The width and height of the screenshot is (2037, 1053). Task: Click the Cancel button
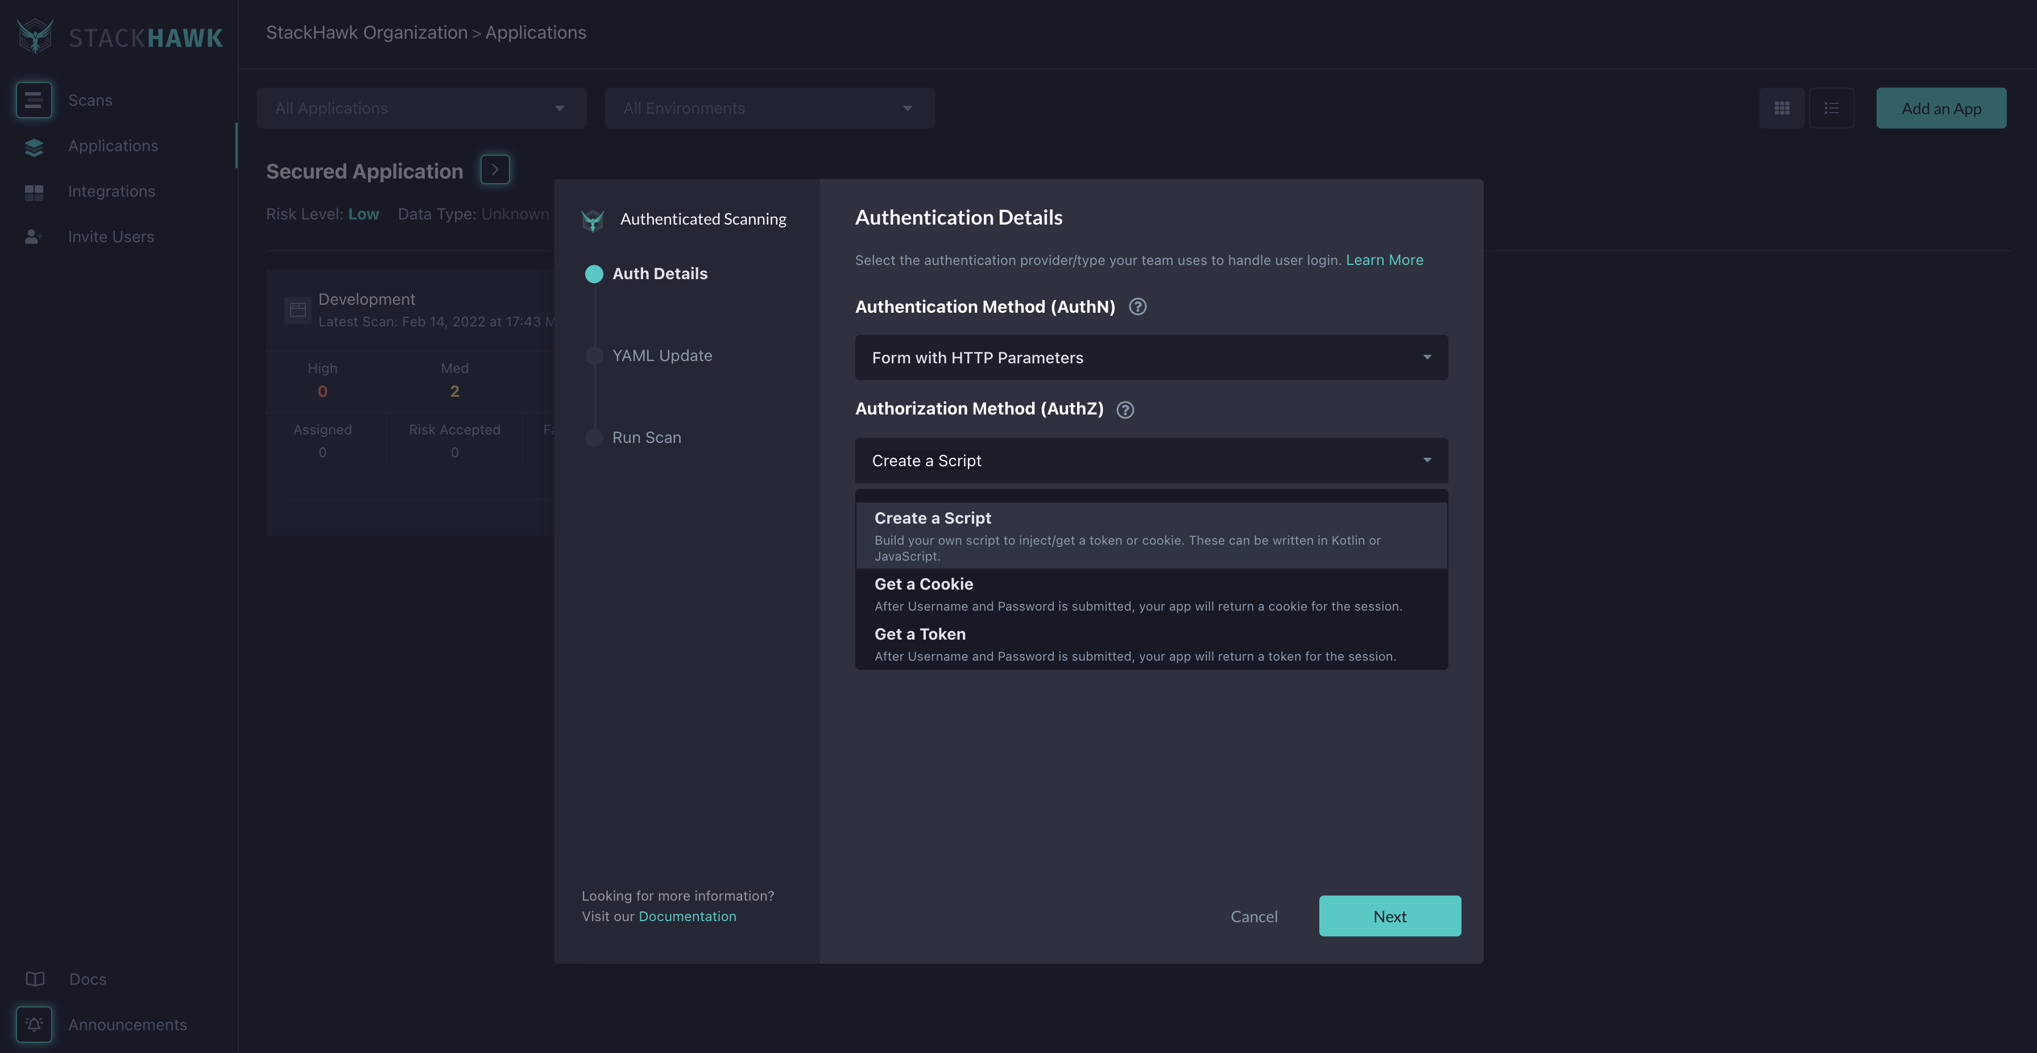click(x=1253, y=917)
